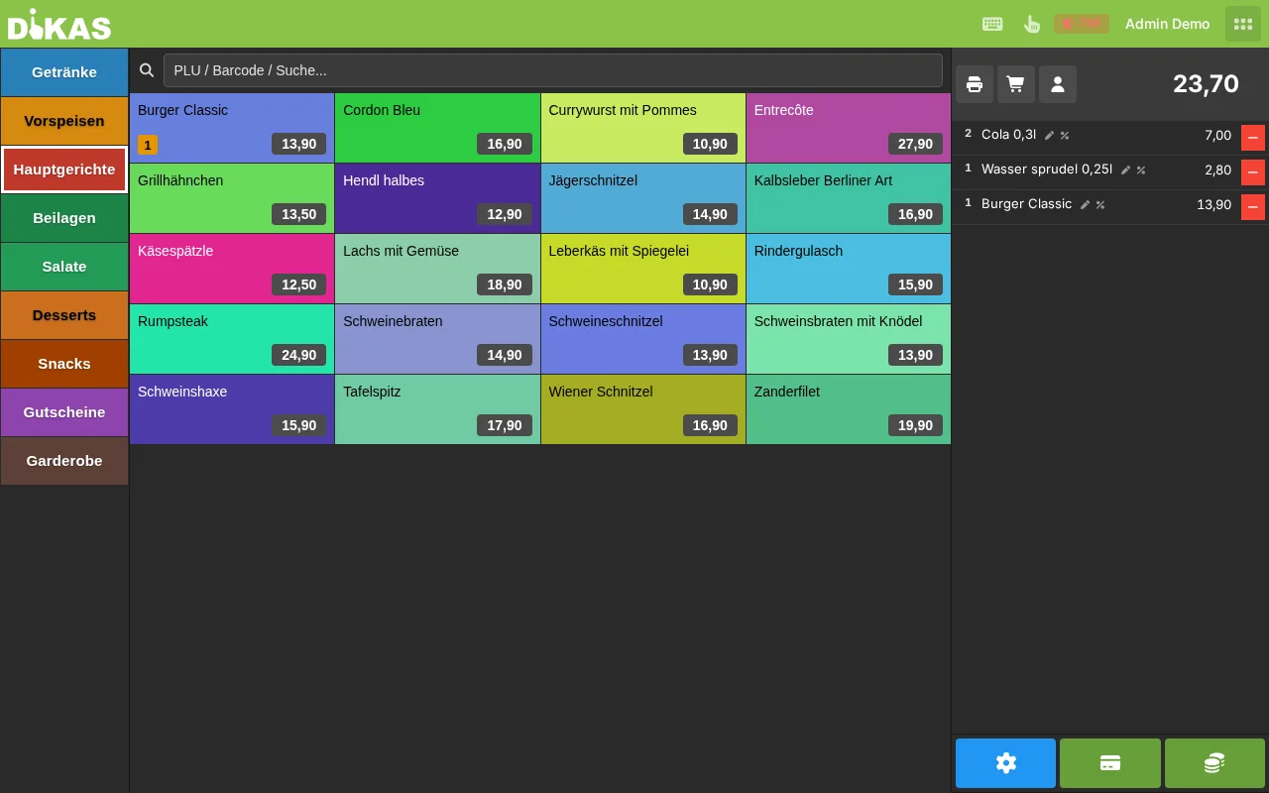Open the shopping cart button
This screenshot has width=1269, height=793.
tap(1016, 84)
